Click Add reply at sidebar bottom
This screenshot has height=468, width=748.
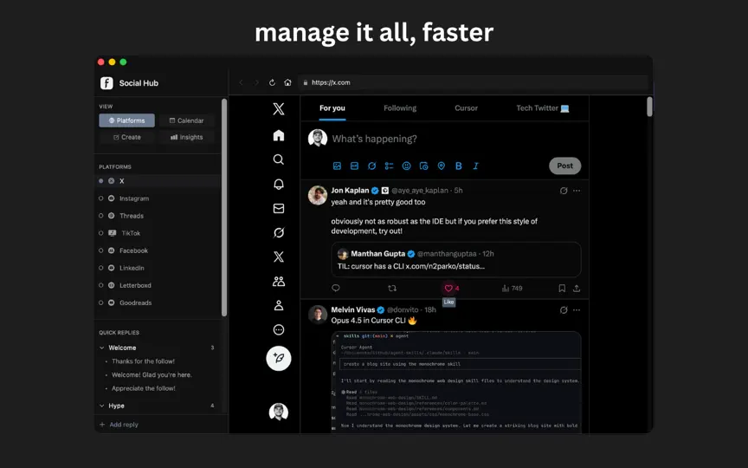click(x=119, y=425)
